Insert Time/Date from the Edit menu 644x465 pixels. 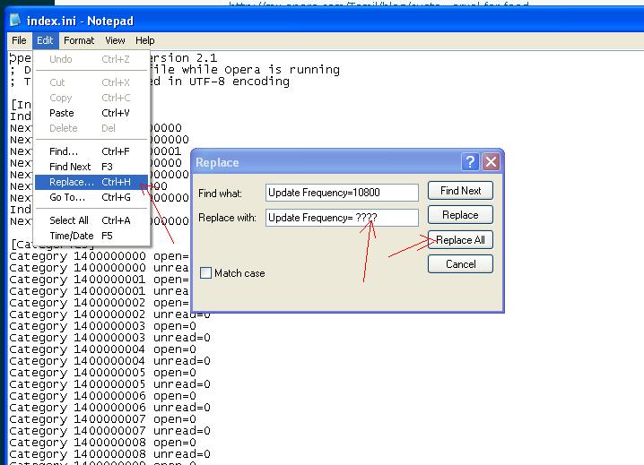(x=91, y=236)
